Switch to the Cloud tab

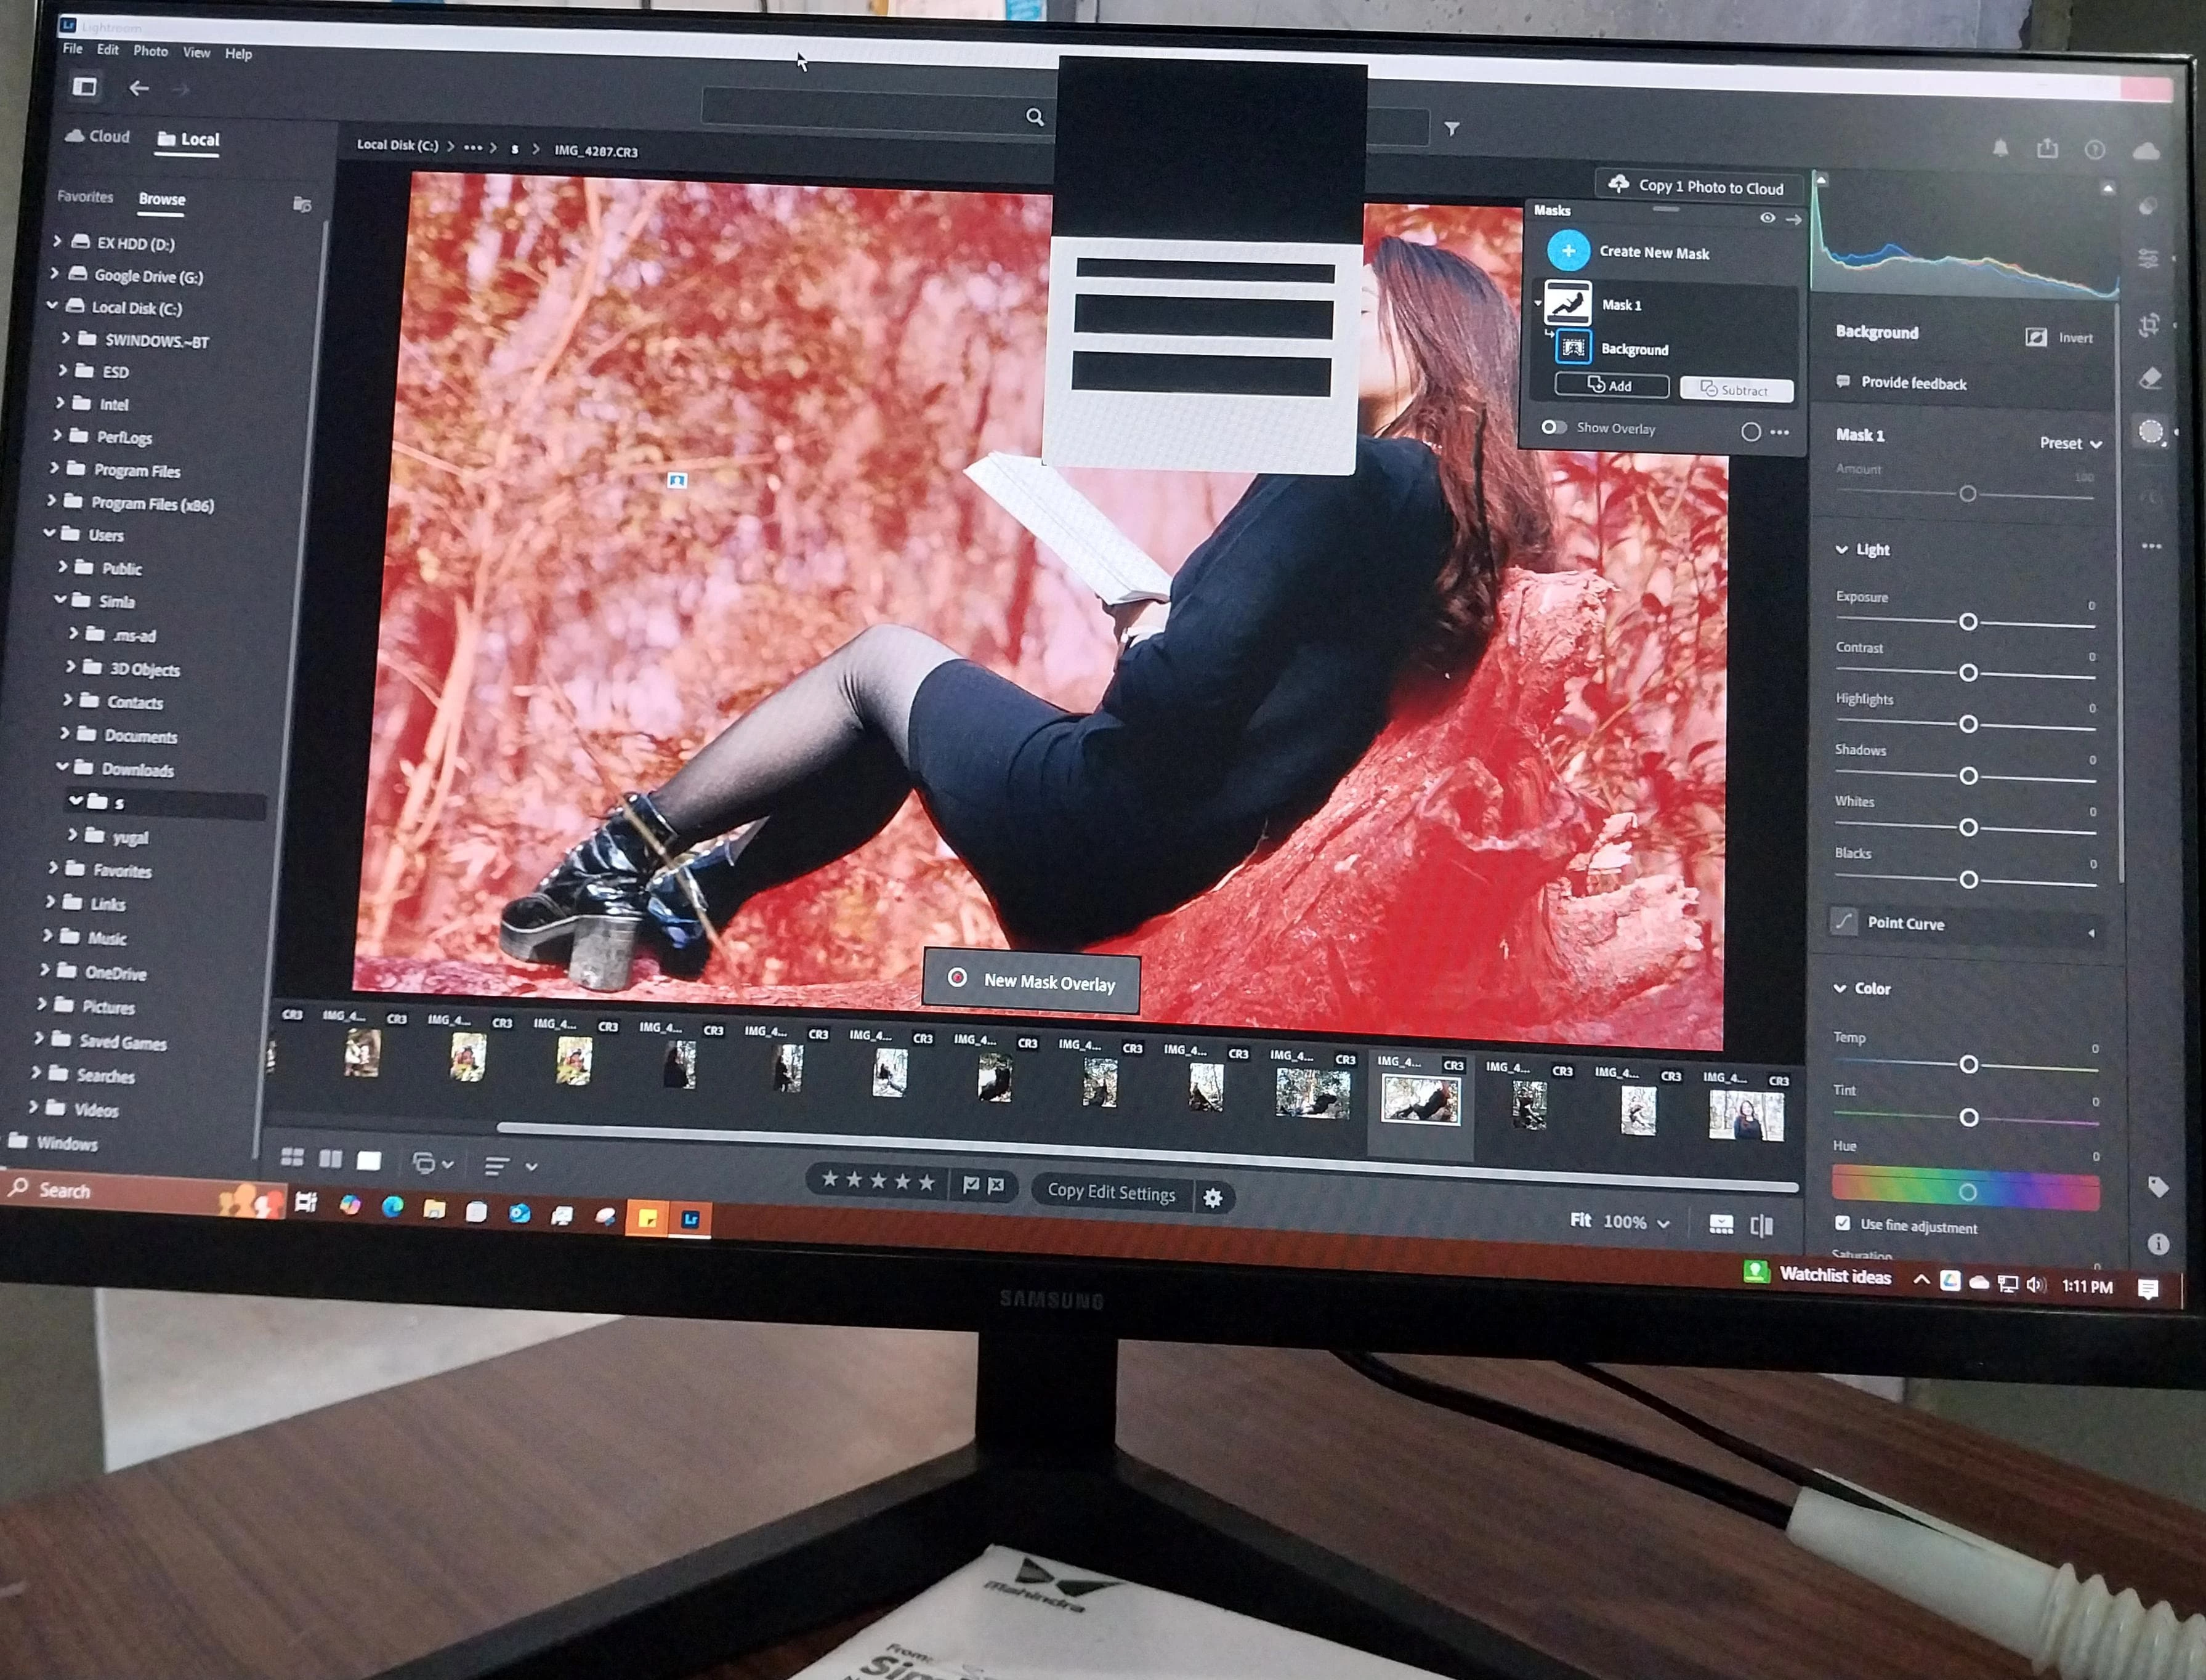(98, 137)
